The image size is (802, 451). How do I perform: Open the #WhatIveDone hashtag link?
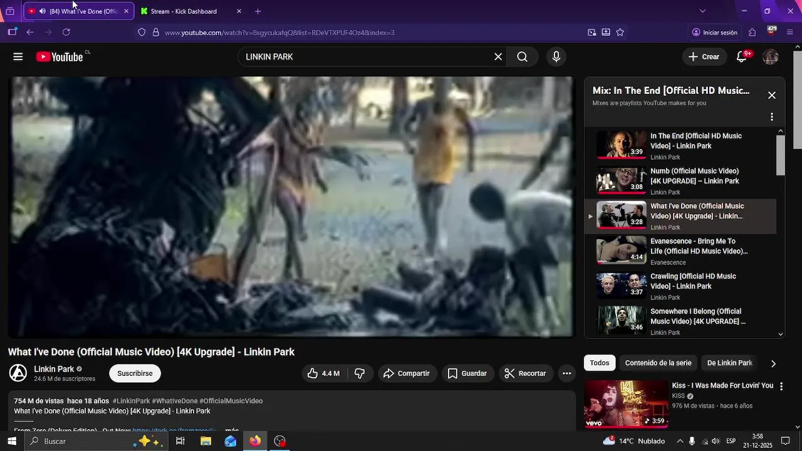click(174, 401)
